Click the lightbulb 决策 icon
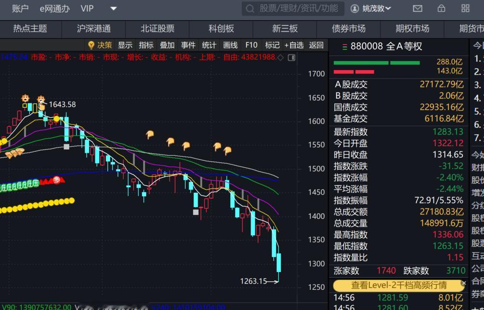Viewport: 484px width, 310px height. pos(91,45)
